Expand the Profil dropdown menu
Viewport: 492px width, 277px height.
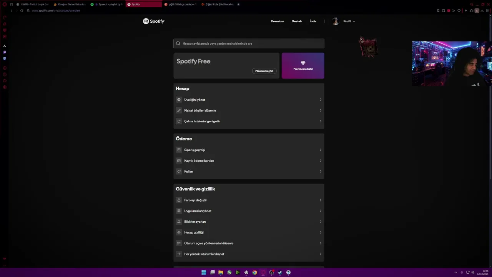point(349,21)
